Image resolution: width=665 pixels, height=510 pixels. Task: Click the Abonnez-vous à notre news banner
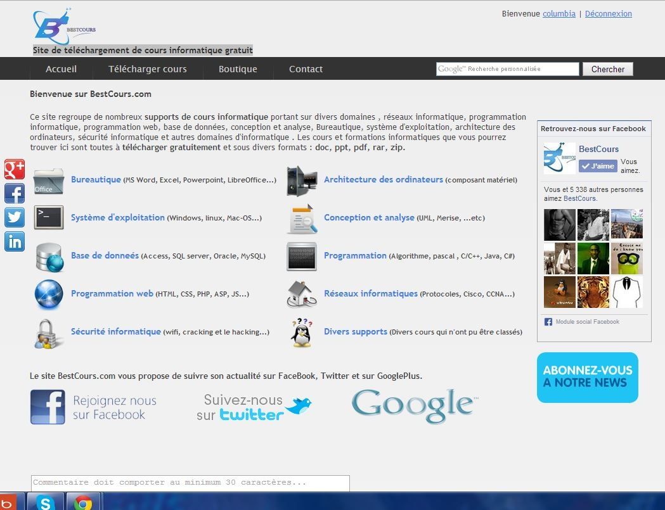pyautogui.click(x=587, y=377)
